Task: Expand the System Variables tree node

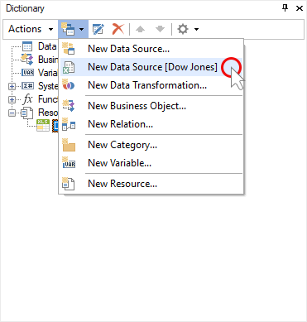Action: 12,86
